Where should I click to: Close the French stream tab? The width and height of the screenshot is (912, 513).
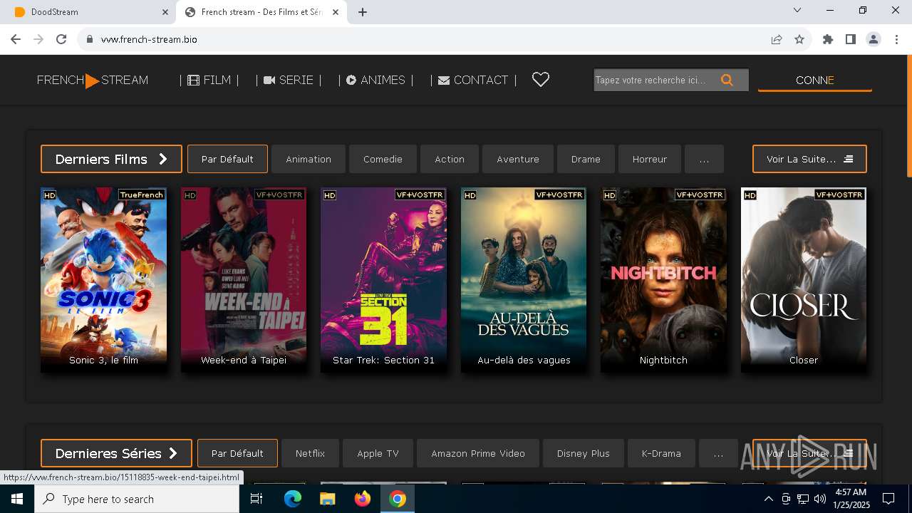(336, 12)
